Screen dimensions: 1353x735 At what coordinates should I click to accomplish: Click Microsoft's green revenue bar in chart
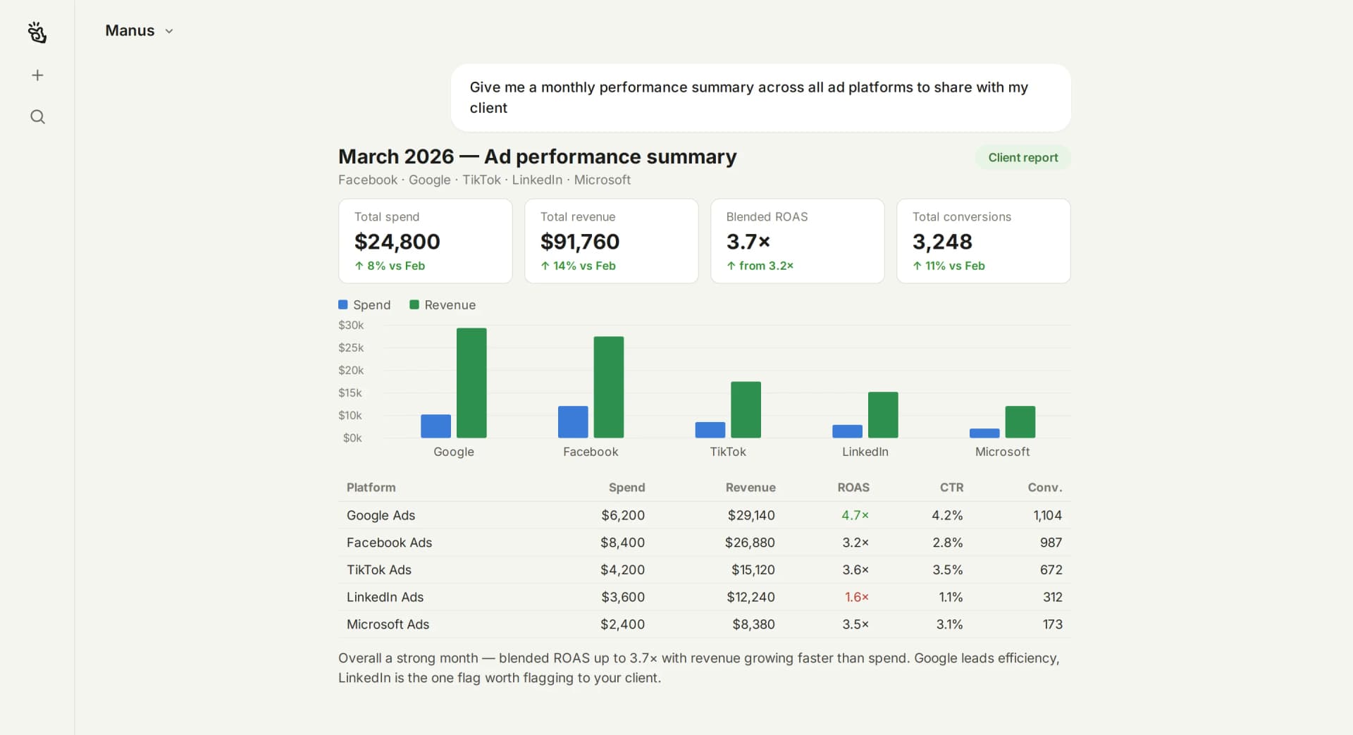click(x=1020, y=422)
